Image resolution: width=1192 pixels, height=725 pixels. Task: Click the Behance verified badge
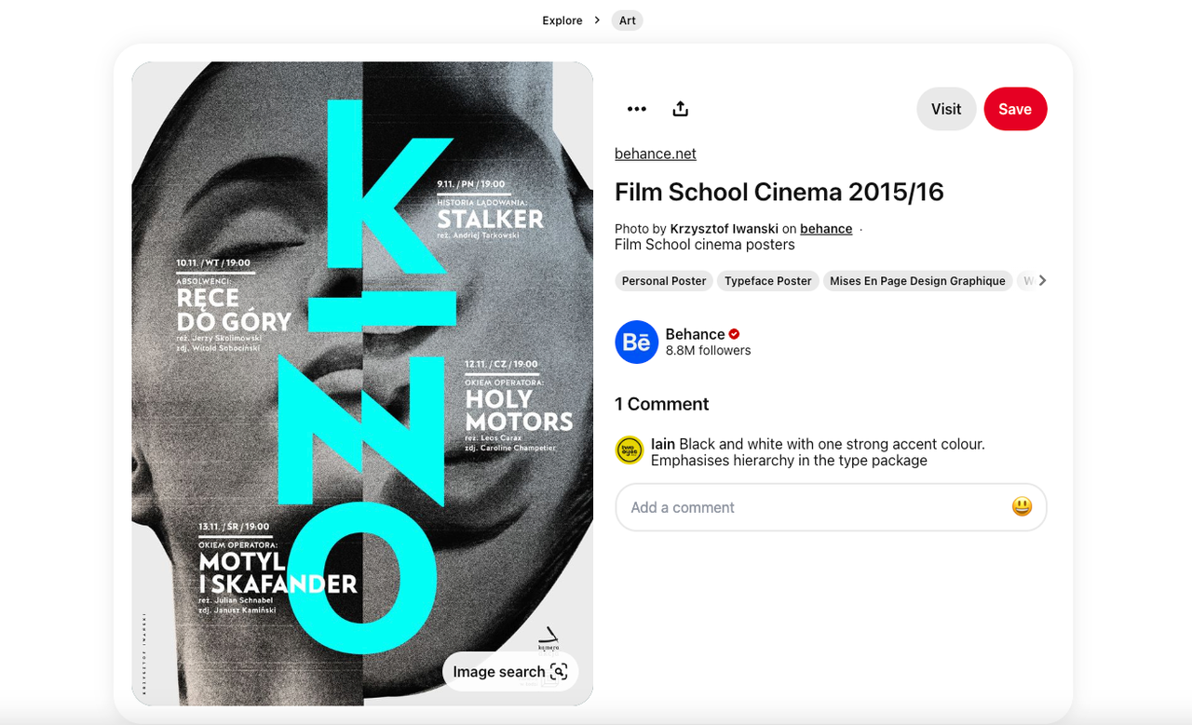point(734,334)
